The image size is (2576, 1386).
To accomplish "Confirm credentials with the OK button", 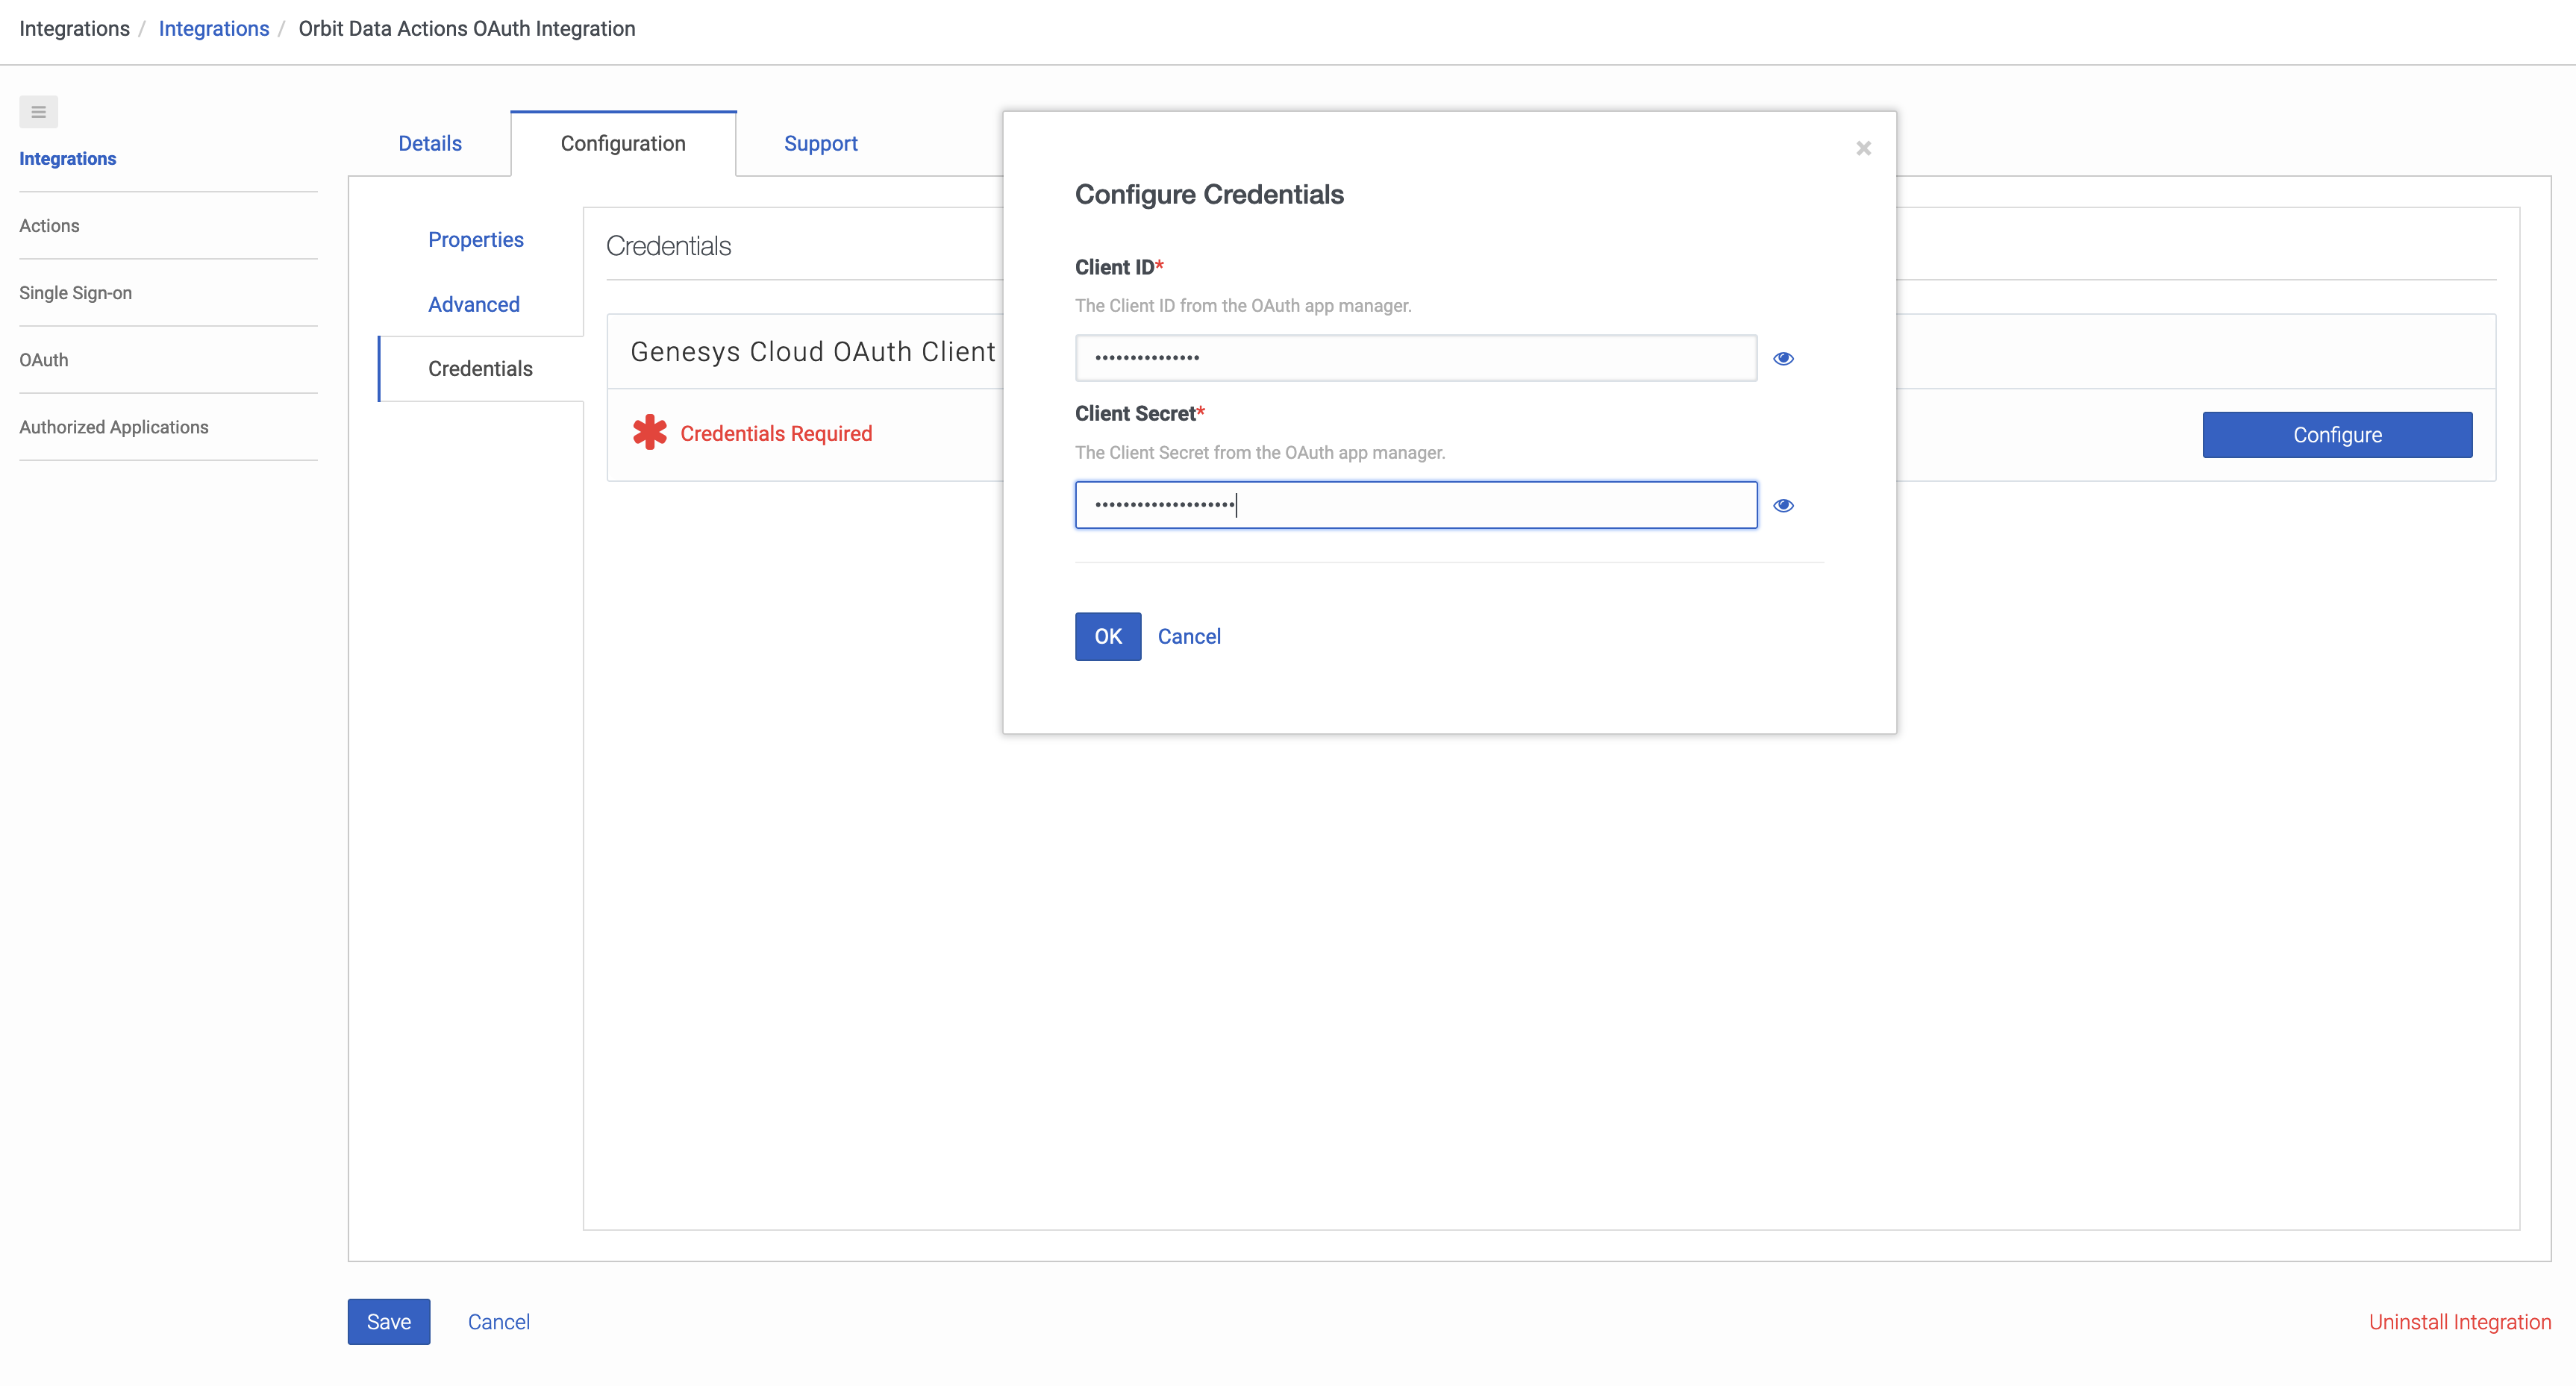I will click(1107, 636).
